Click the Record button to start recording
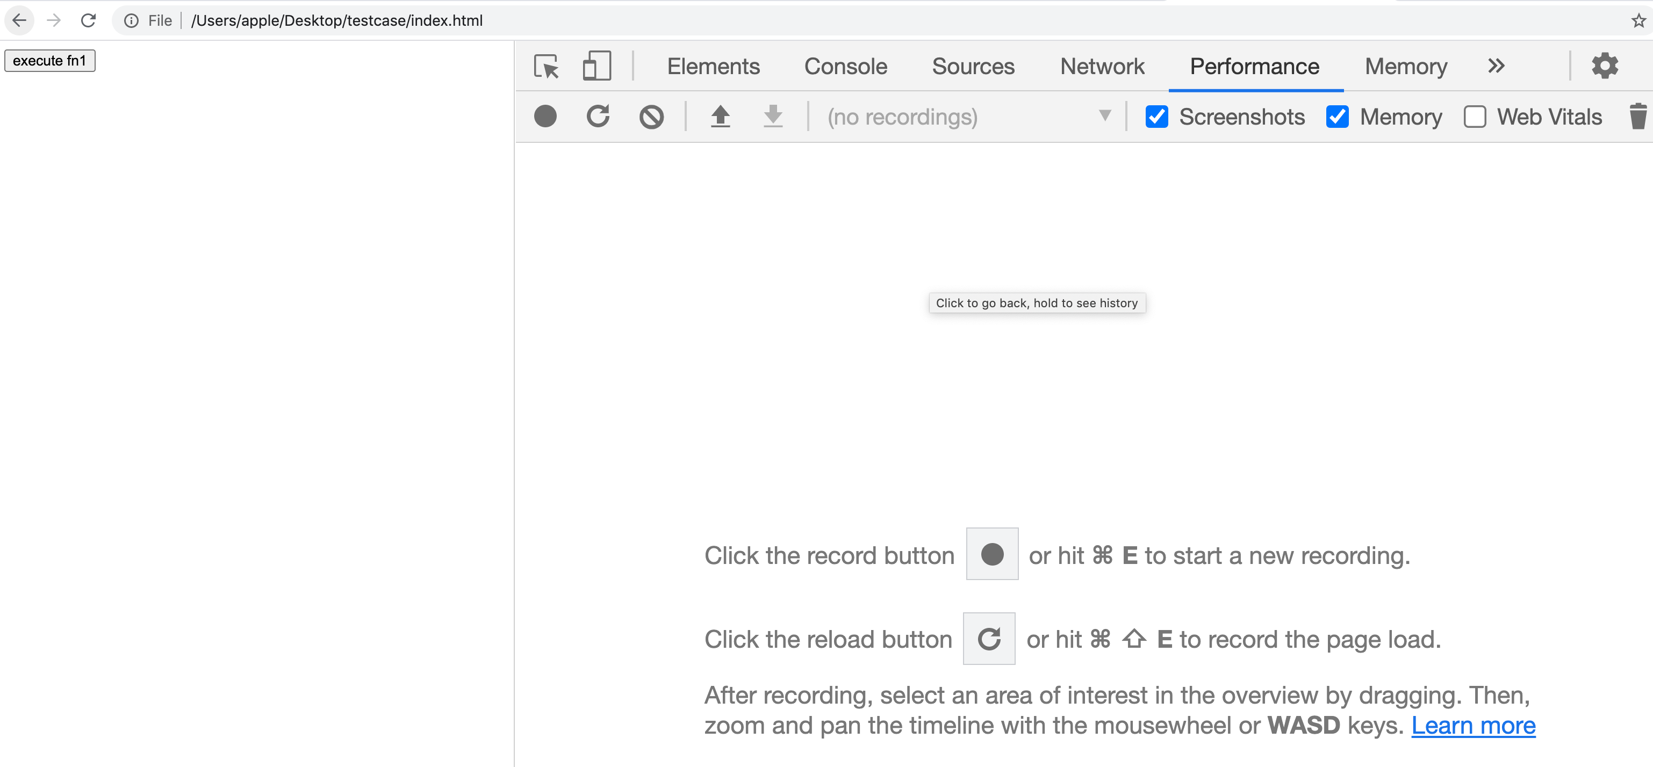Image resolution: width=1653 pixels, height=767 pixels. tap(546, 116)
